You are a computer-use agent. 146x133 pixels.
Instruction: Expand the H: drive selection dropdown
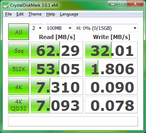point(106,28)
